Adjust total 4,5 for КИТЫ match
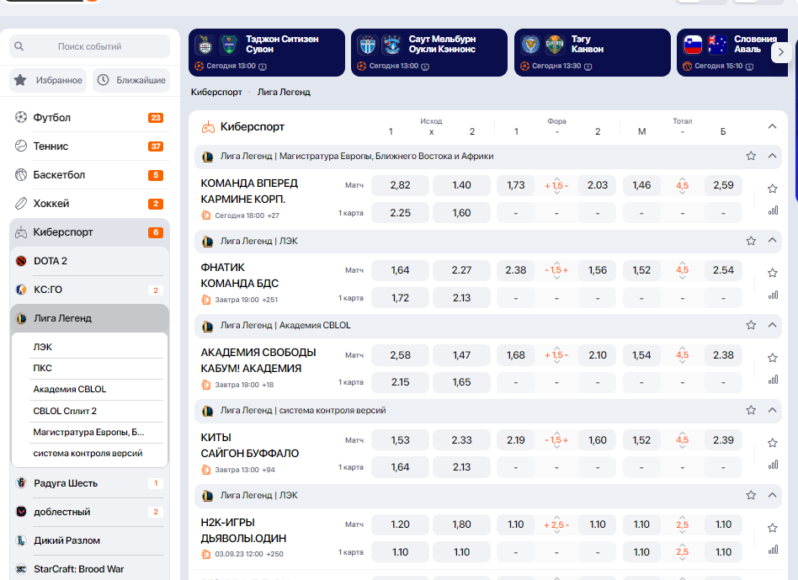Screen dimensions: 798x580 click(682, 440)
